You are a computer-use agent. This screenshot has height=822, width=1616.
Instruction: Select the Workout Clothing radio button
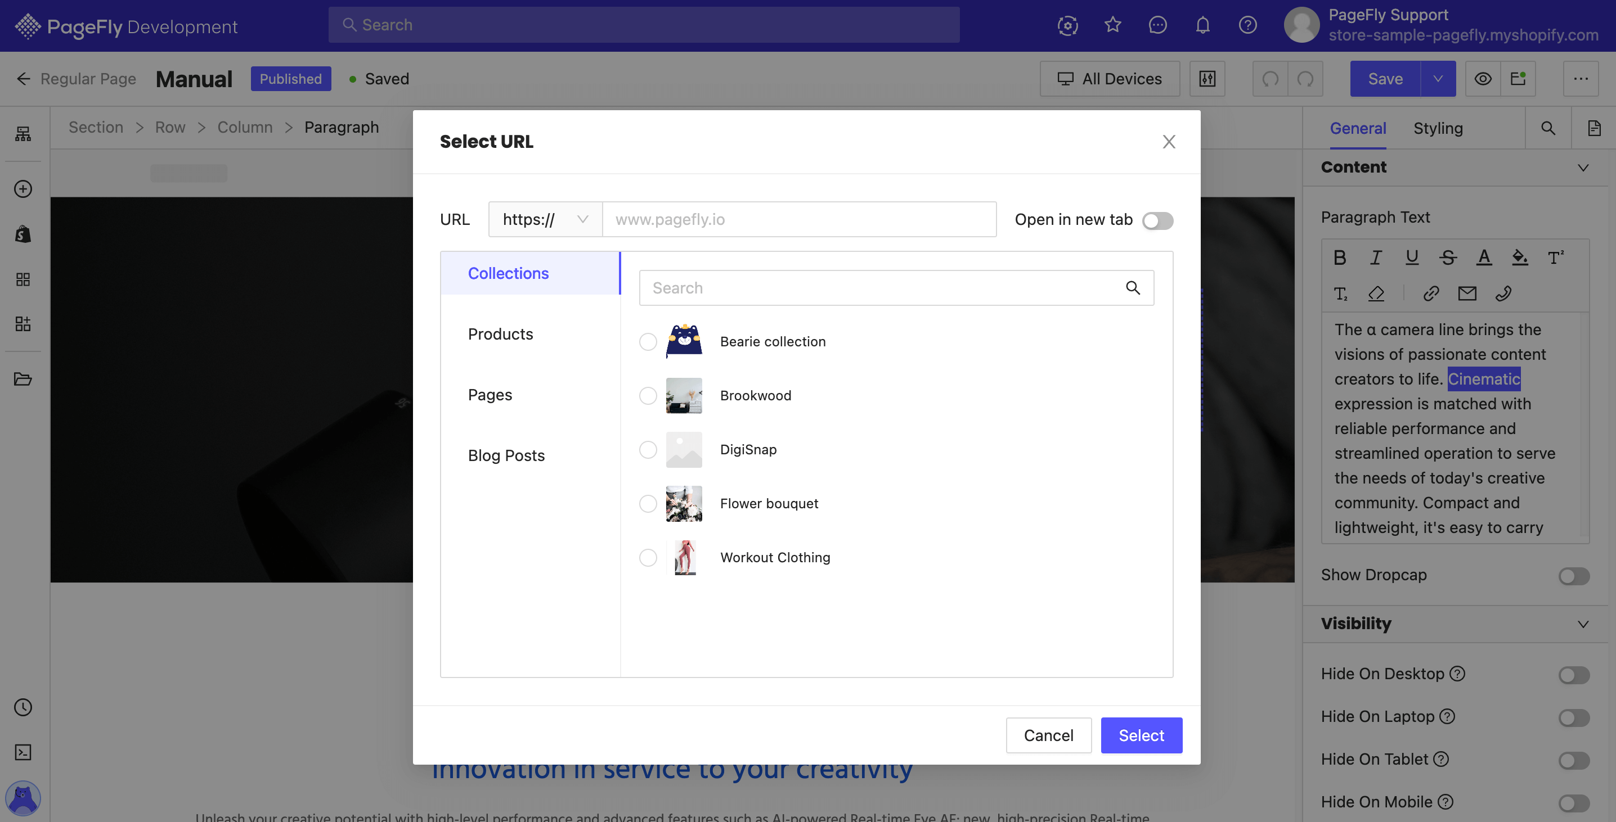pyautogui.click(x=648, y=557)
